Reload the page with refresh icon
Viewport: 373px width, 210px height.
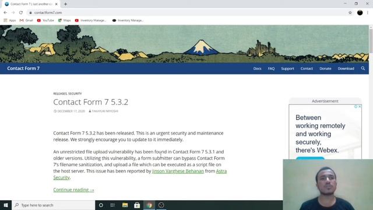coord(21,13)
